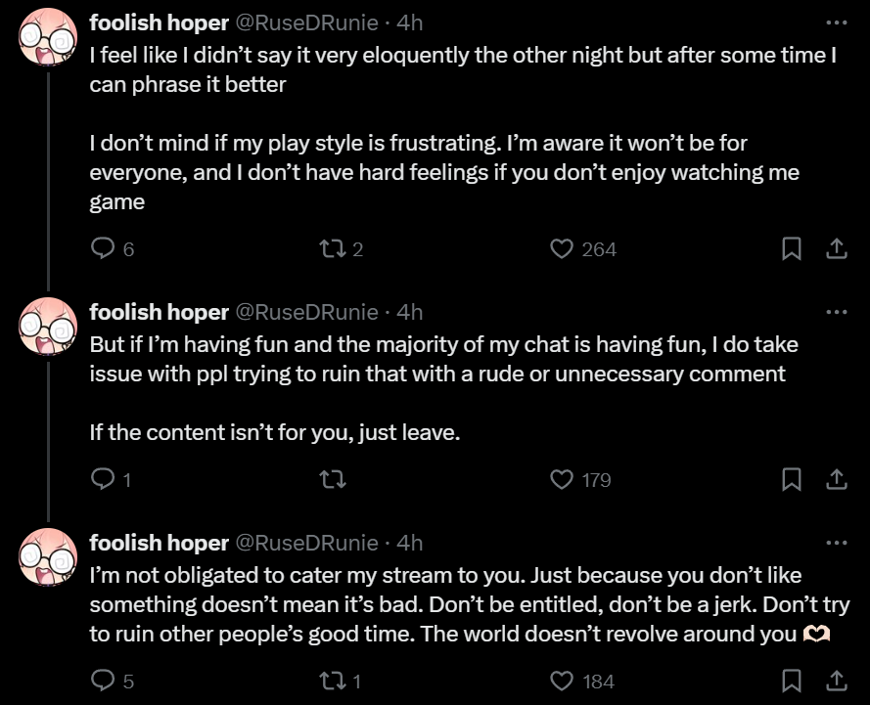Share the second tweet about rude comments
The image size is (870, 705).
[837, 479]
